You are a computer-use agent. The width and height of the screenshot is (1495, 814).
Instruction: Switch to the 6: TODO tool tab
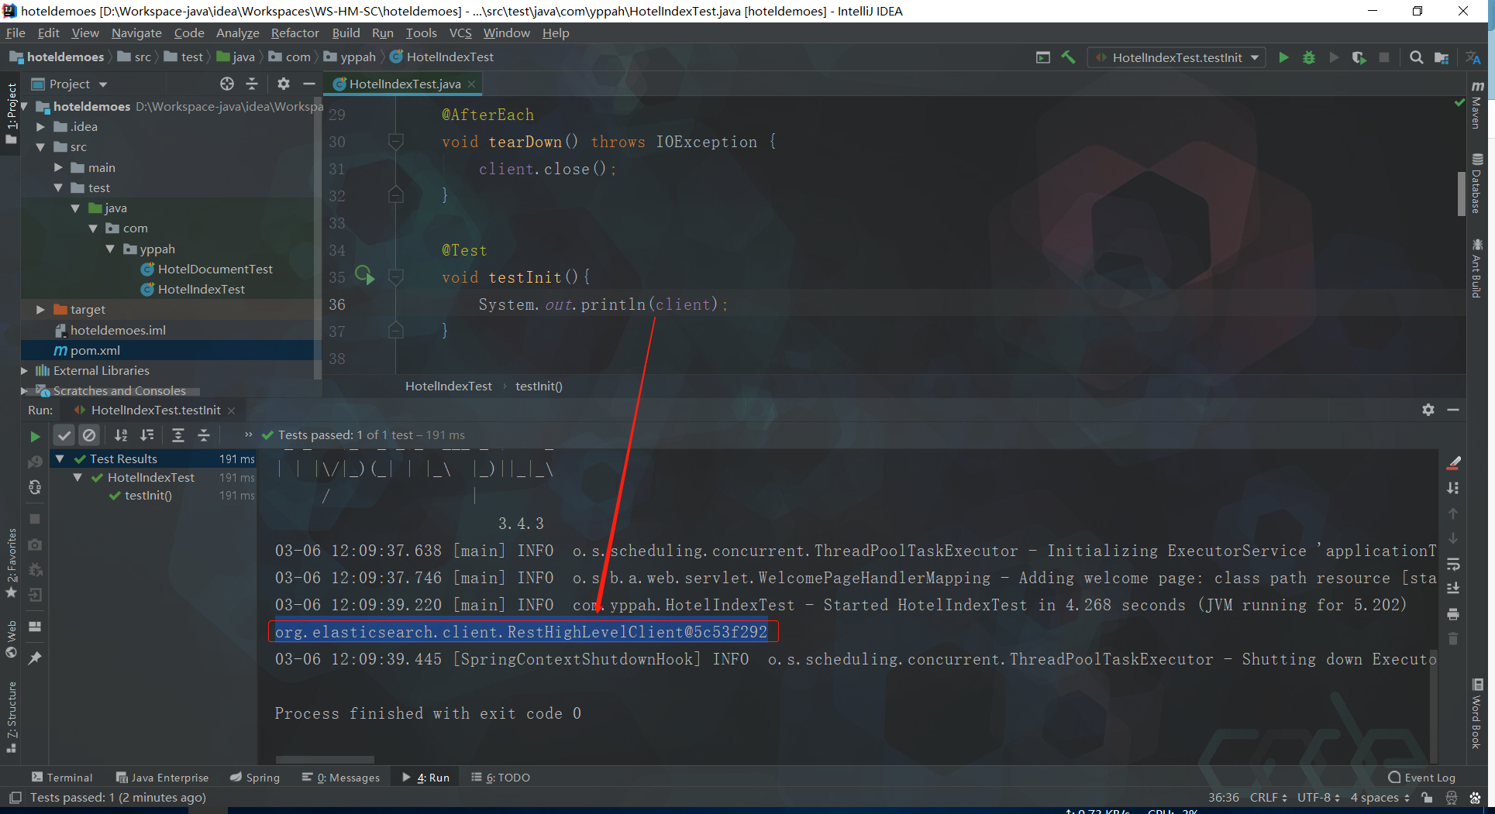click(501, 778)
